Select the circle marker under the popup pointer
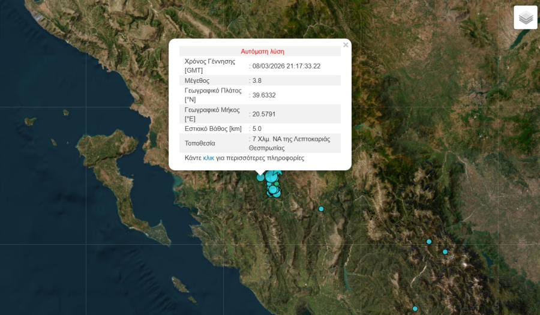The width and height of the screenshot is (540, 315). coord(260,177)
